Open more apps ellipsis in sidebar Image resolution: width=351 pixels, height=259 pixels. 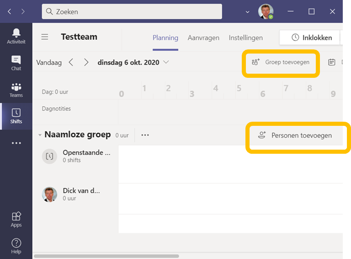tap(16, 143)
